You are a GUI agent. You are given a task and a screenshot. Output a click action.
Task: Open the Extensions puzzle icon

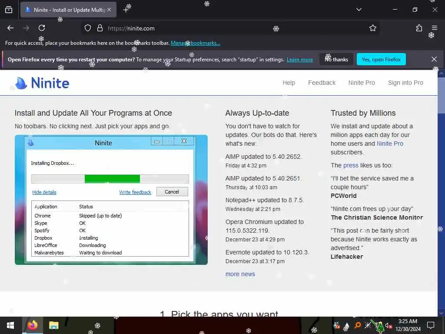click(x=419, y=28)
